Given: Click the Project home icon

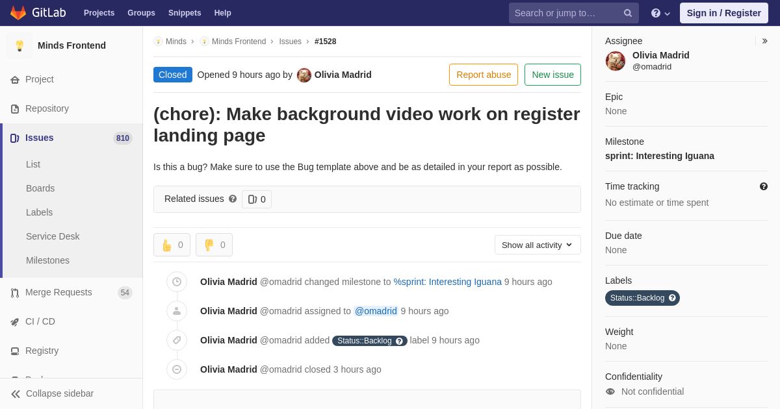Looking at the screenshot, I should pos(15,79).
